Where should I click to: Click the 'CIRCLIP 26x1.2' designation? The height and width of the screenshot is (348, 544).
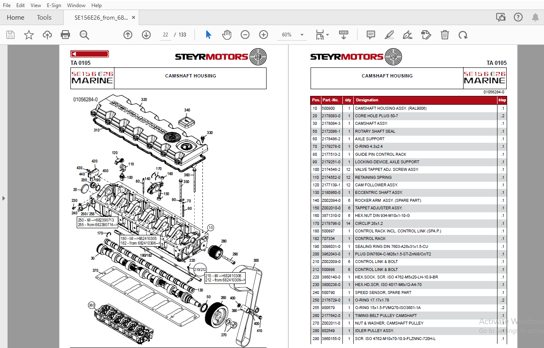(369, 223)
